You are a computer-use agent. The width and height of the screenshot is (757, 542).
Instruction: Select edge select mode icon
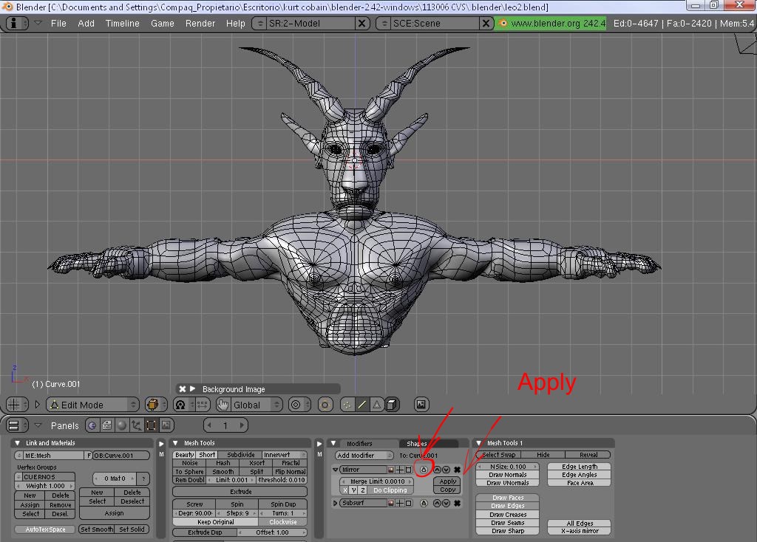[361, 405]
